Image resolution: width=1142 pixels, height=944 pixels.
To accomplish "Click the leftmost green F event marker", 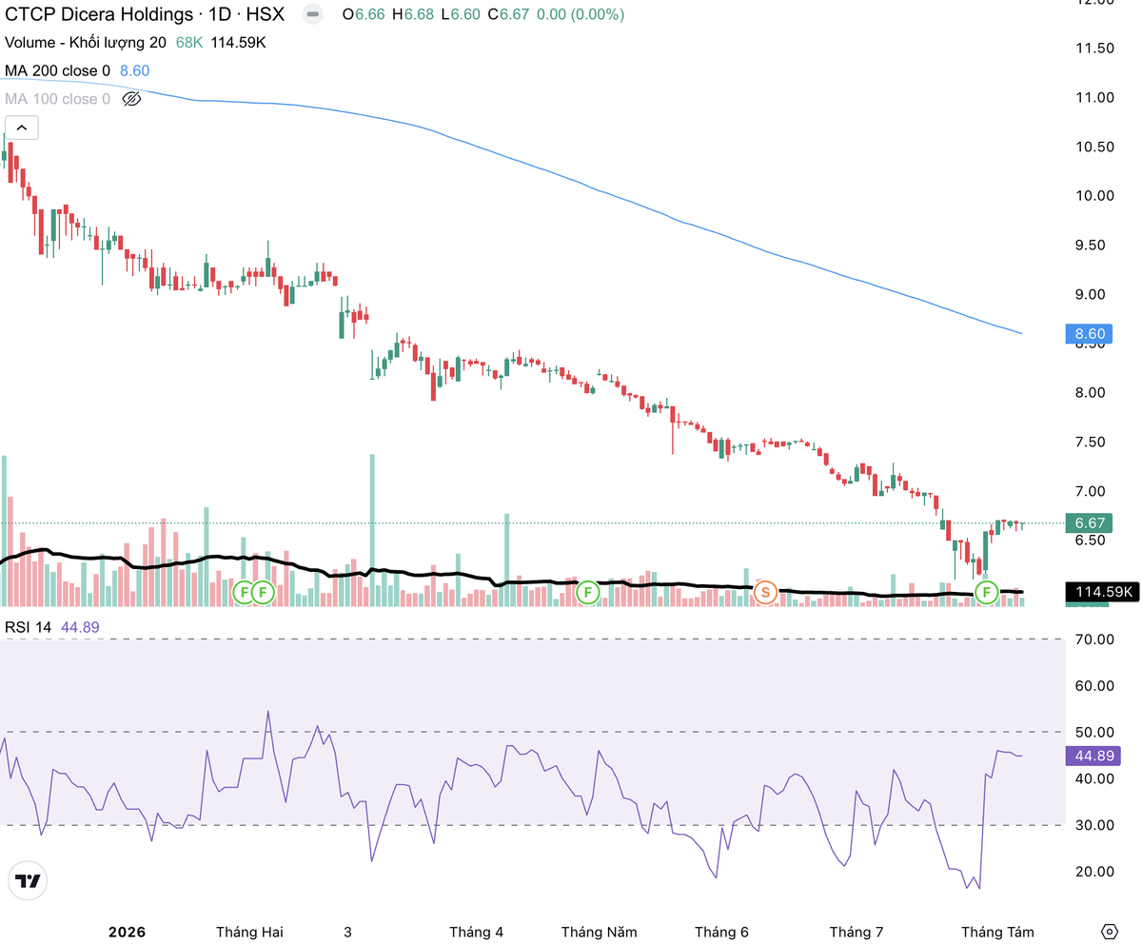I will (x=244, y=592).
